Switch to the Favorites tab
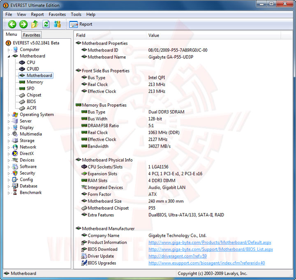The width and height of the screenshot is (296, 280). [x=32, y=35]
